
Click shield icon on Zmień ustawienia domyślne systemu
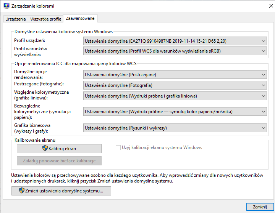[21, 191]
